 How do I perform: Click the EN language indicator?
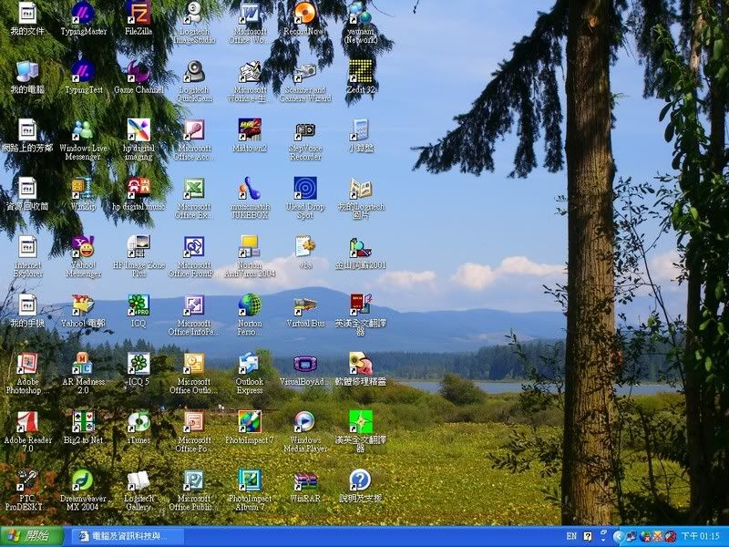tap(571, 536)
